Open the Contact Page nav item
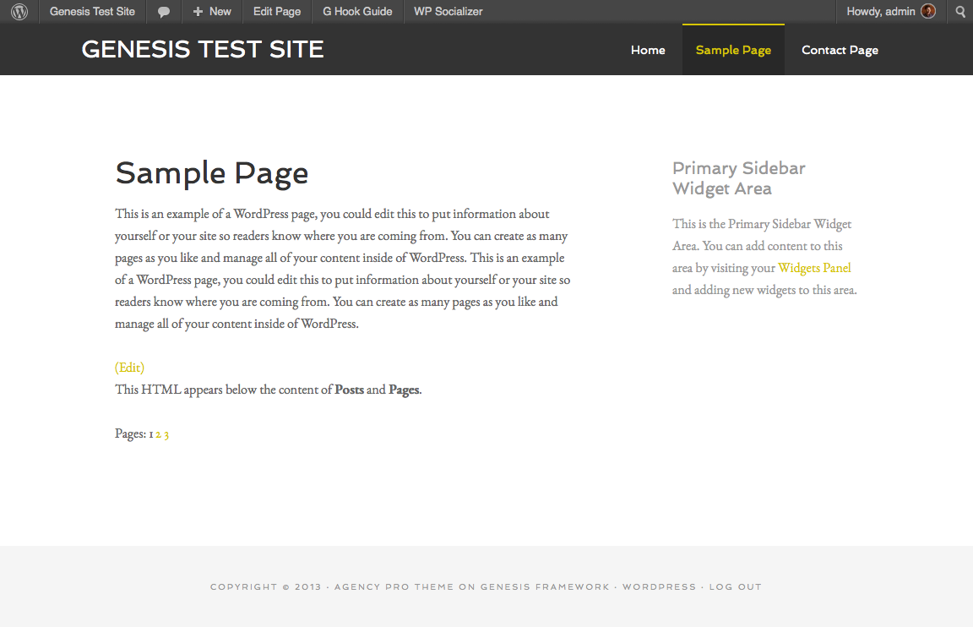Viewport: 973px width, 627px height. point(840,51)
